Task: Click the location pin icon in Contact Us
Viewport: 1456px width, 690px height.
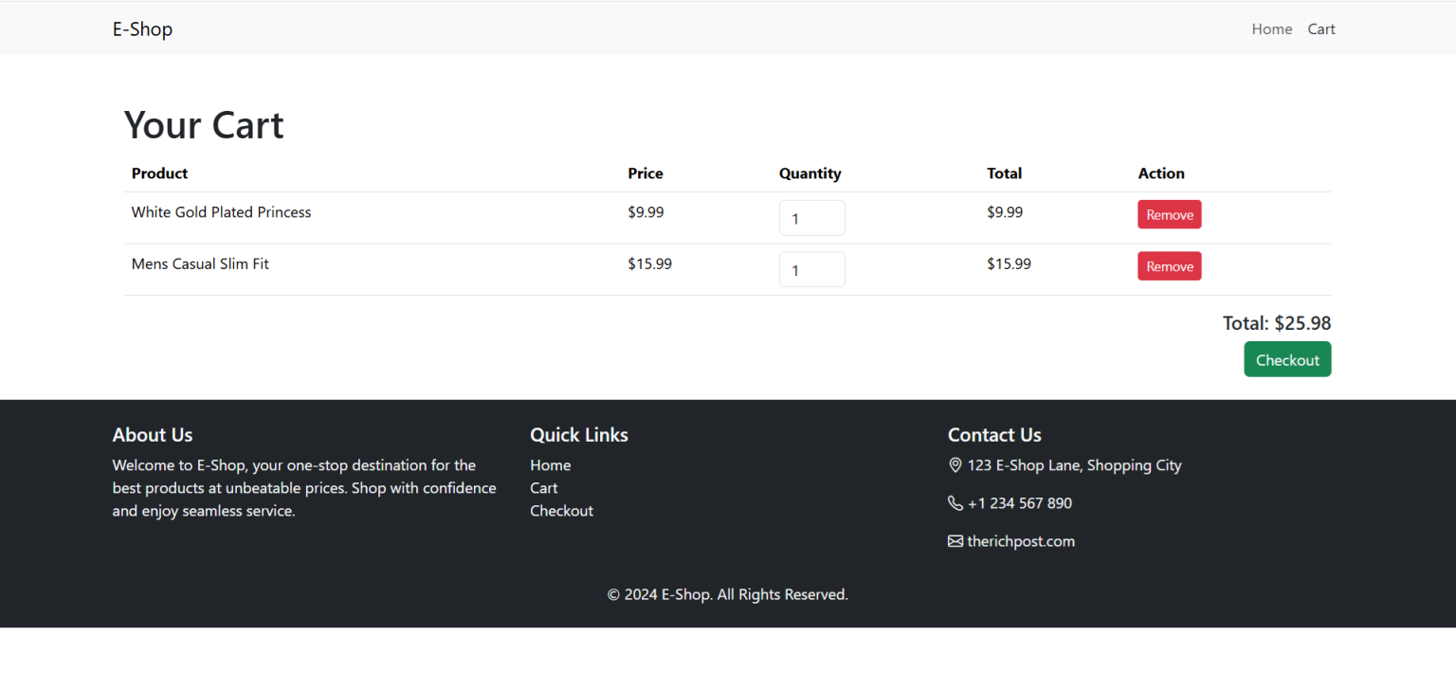Action: click(955, 465)
